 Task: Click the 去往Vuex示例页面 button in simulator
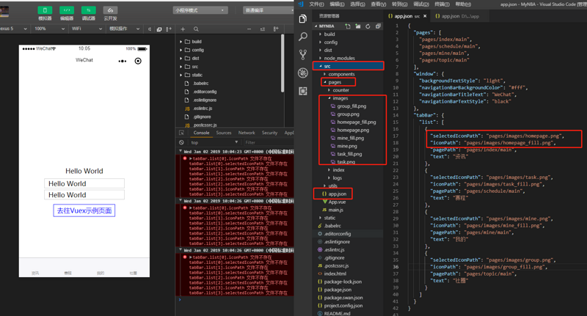coord(84,210)
